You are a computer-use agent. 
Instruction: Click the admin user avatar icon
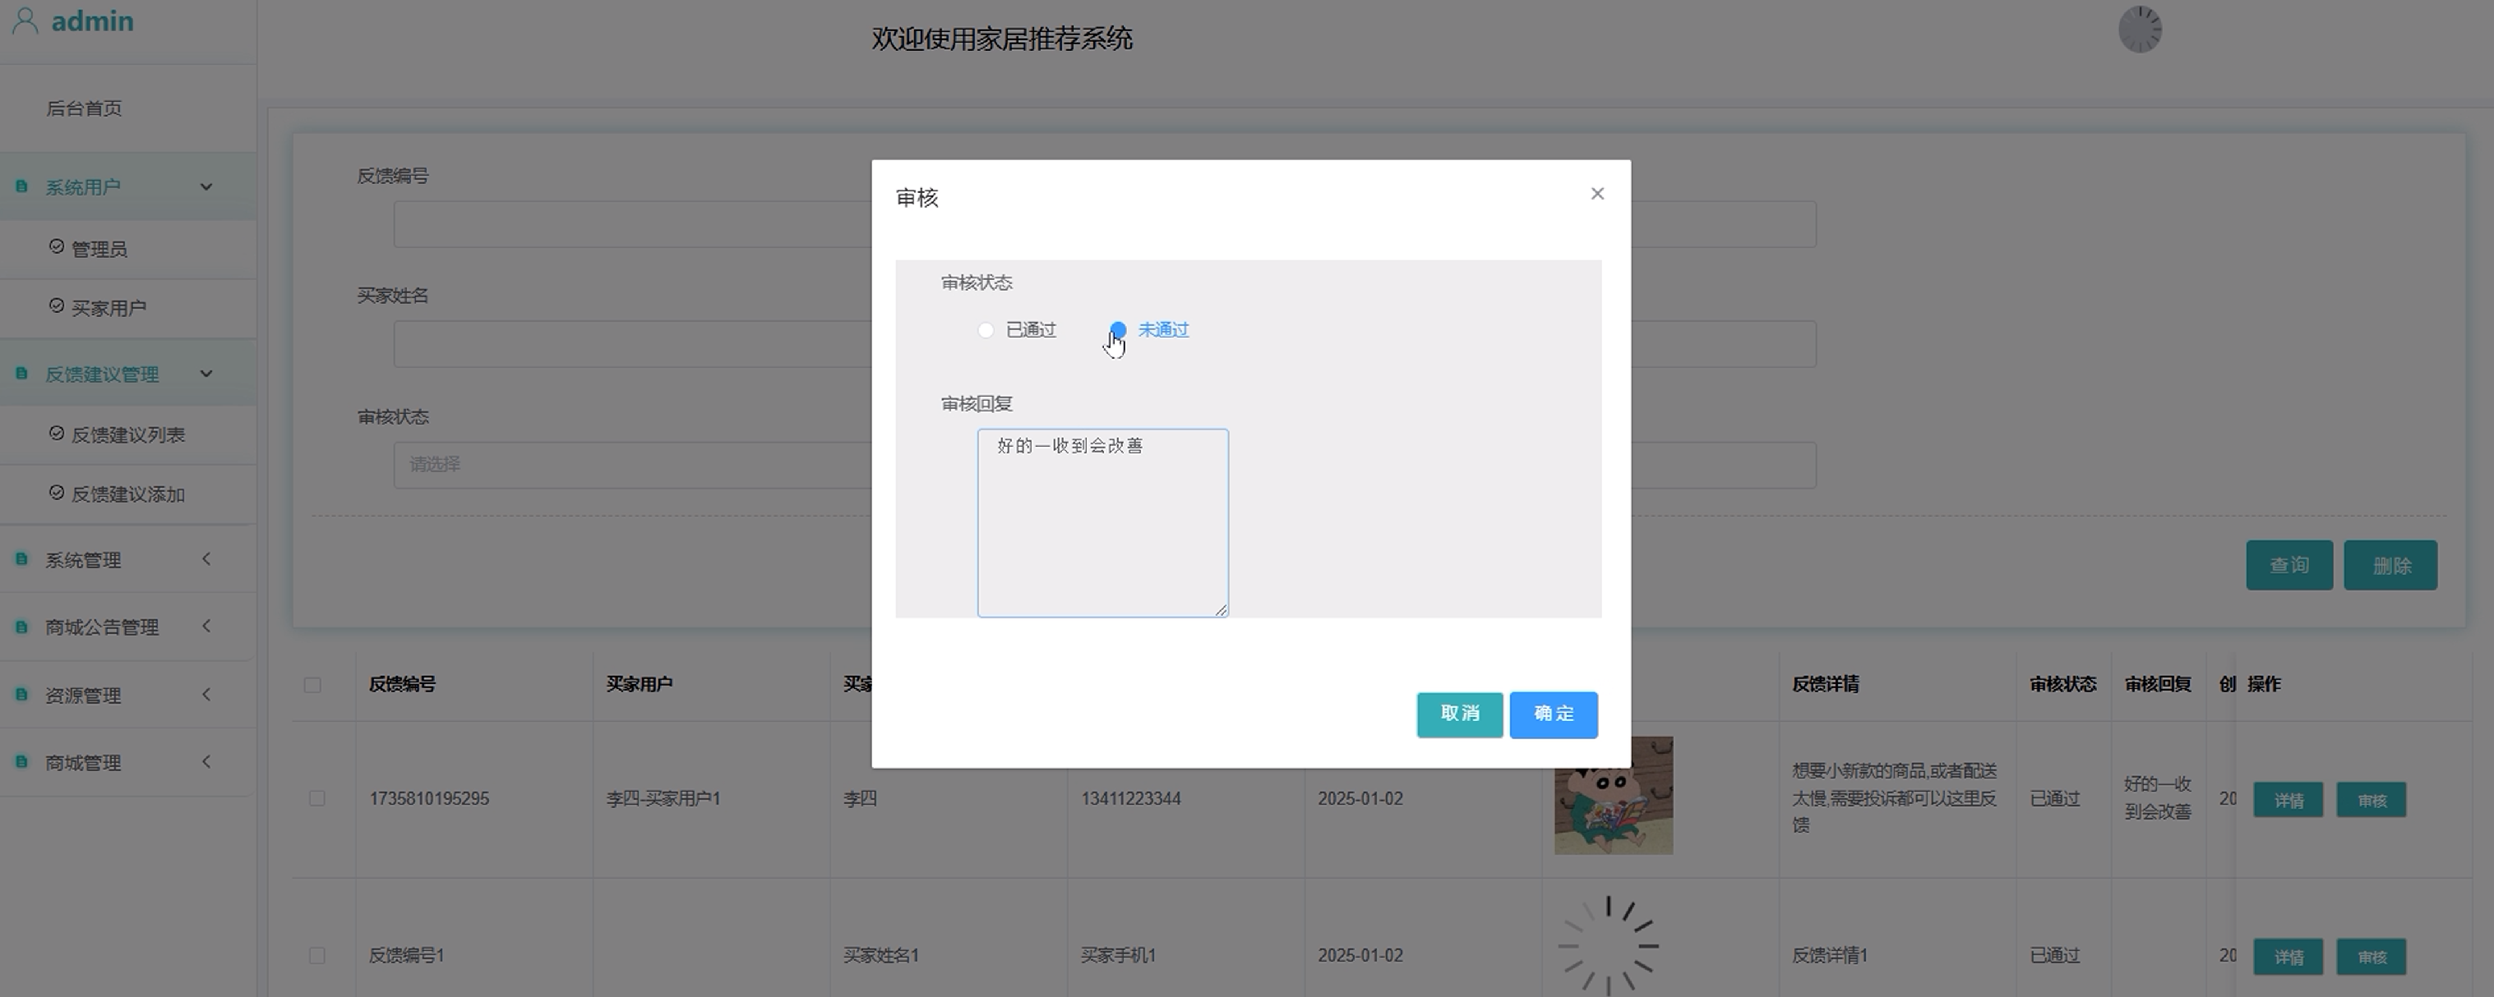[25, 21]
